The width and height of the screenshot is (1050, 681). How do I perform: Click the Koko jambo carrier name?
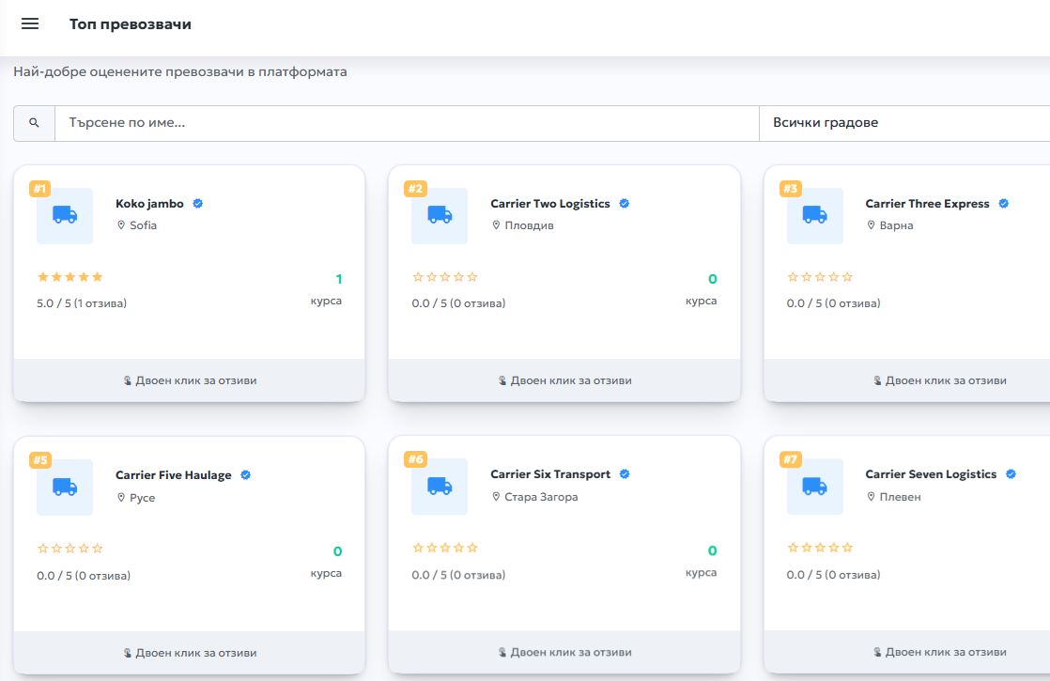tap(149, 204)
